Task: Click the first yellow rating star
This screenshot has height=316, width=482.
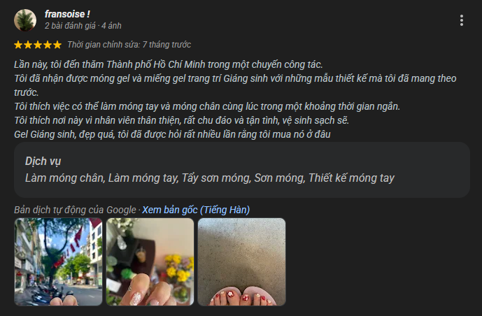Action: [18, 45]
